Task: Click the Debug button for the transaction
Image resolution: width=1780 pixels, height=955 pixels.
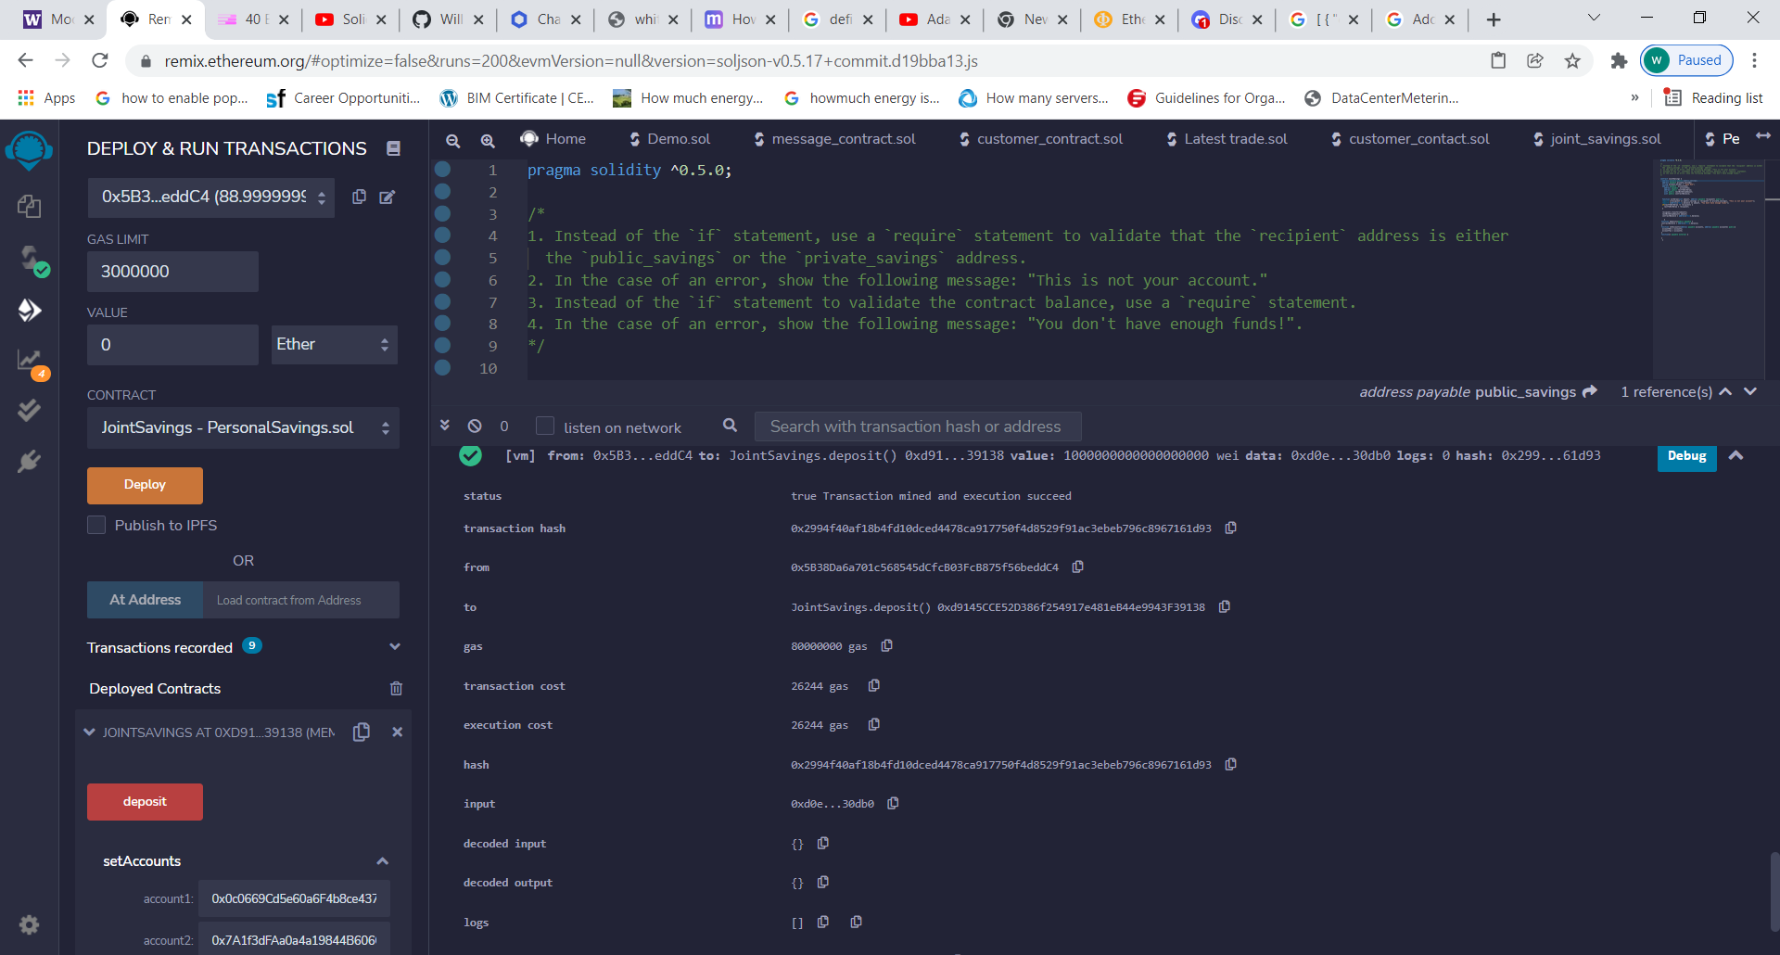Action: tap(1686, 456)
